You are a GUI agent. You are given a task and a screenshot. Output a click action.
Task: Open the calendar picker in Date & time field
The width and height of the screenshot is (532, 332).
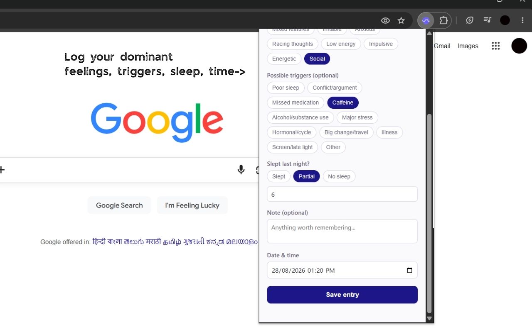coord(409,270)
